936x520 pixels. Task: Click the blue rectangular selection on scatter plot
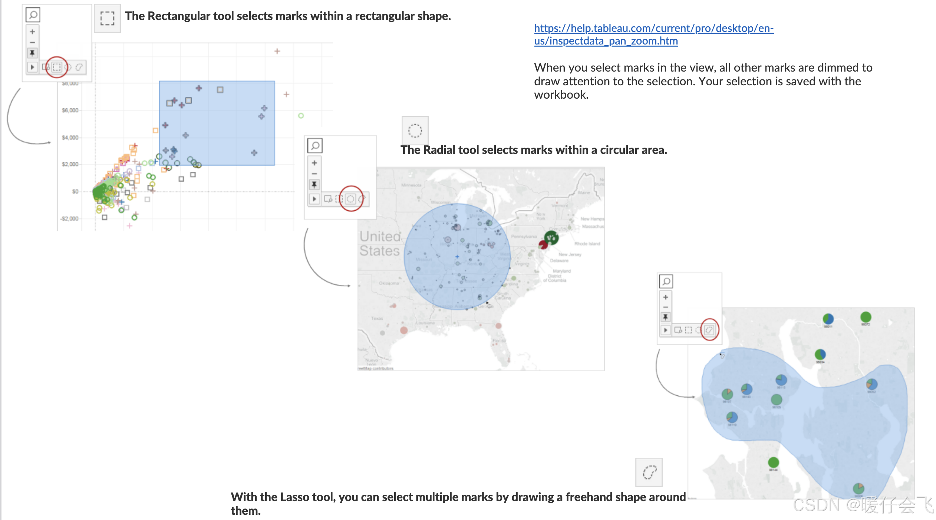(x=223, y=126)
